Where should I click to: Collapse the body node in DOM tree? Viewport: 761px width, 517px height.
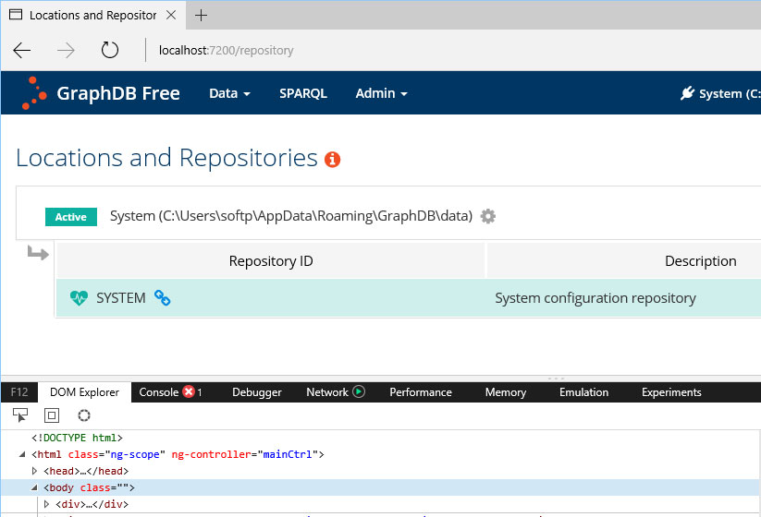(35, 487)
